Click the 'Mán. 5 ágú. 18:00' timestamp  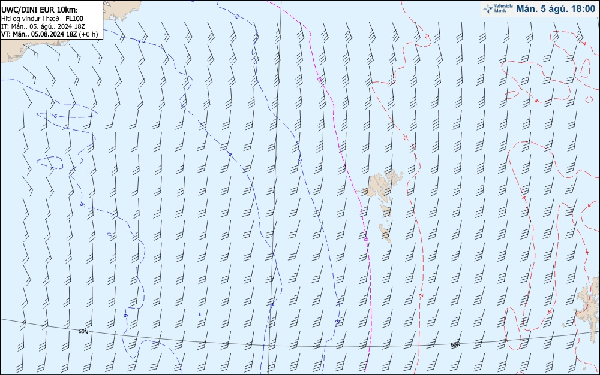tap(556, 9)
